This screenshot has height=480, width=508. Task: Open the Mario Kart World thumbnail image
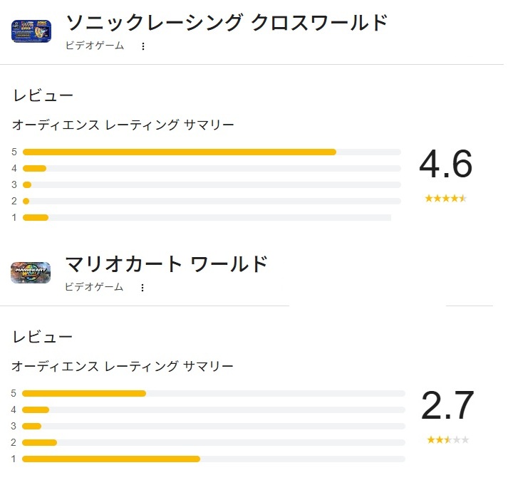point(31,273)
